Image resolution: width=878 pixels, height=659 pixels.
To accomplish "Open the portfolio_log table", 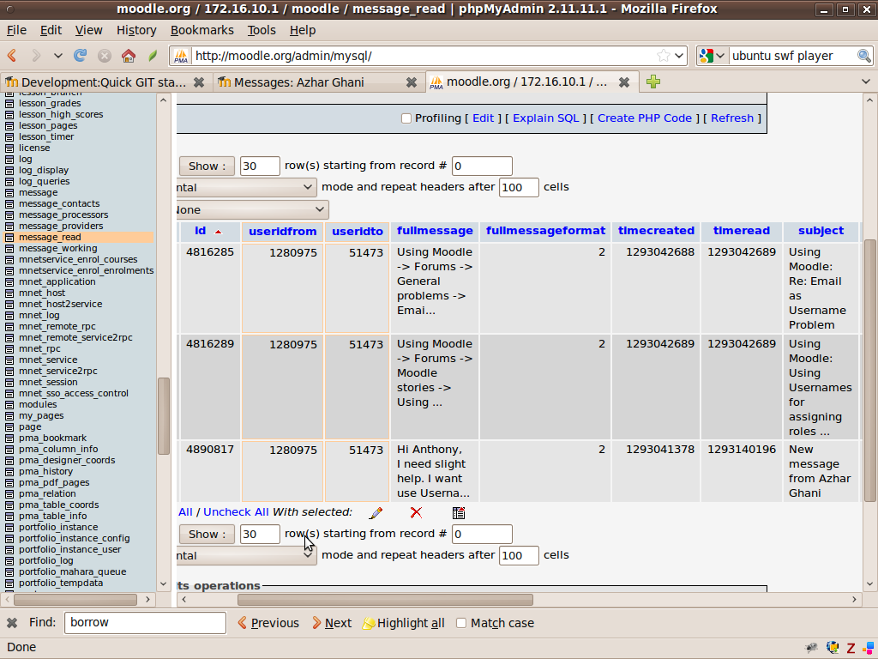I will (46, 561).
